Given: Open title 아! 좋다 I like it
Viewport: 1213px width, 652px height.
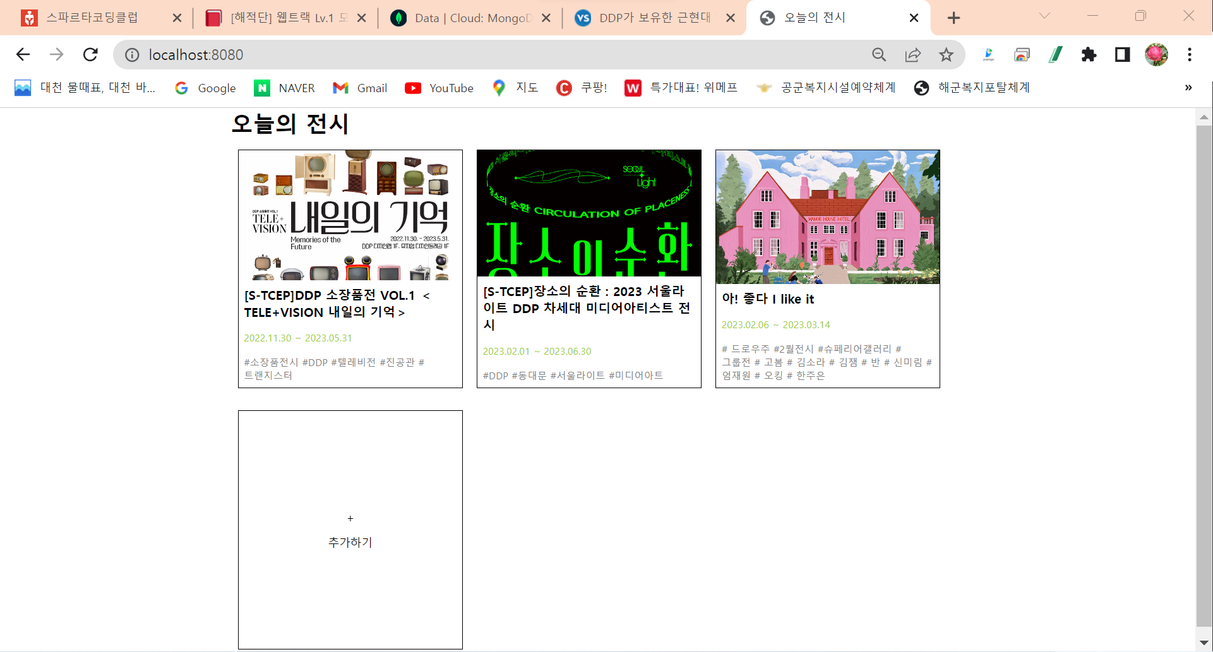Looking at the screenshot, I should coord(768,299).
